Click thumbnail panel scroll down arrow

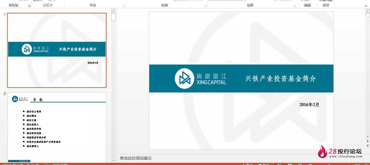pyautogui.click(x=113, y=160)
